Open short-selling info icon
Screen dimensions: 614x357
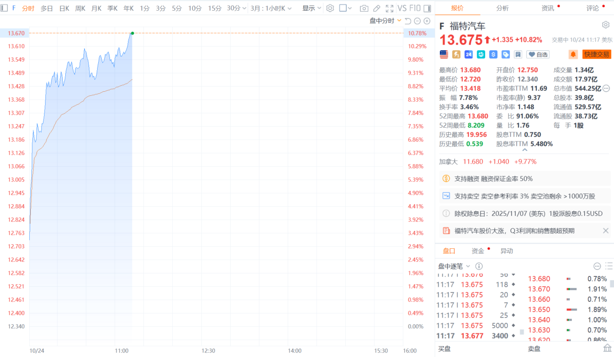point(446,196)
